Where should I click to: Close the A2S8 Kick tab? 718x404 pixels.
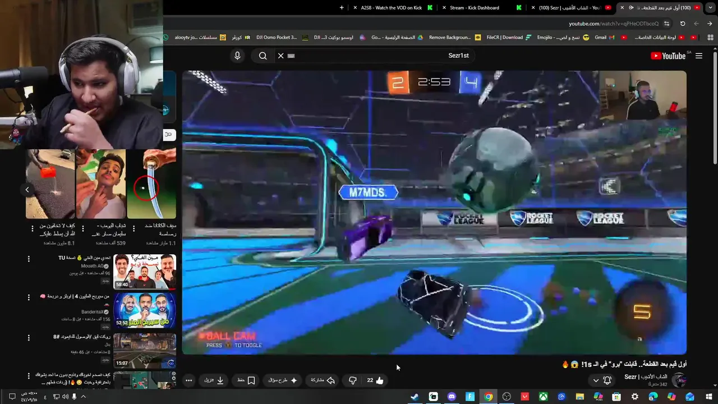pos(355,8)
